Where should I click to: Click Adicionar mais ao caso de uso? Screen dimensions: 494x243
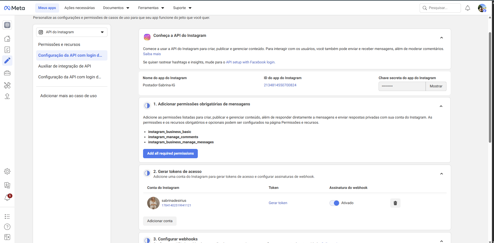[x=68, y=96]
